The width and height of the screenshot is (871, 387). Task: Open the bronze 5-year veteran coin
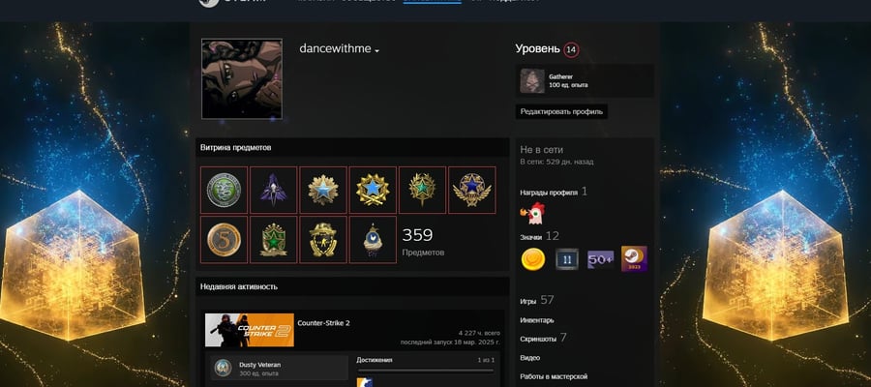pyautogui.click(x=224, y=239)
